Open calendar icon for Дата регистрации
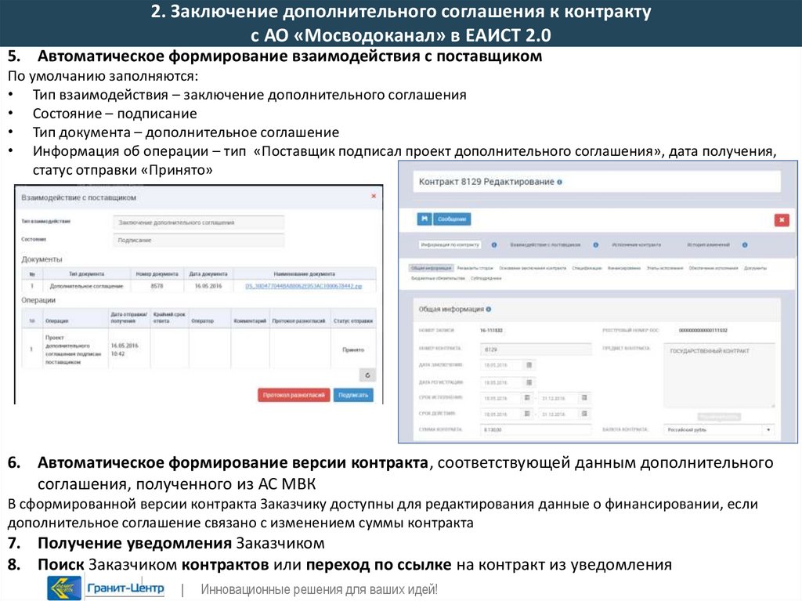This screenshot has width=802, height=601. (529, 382)
